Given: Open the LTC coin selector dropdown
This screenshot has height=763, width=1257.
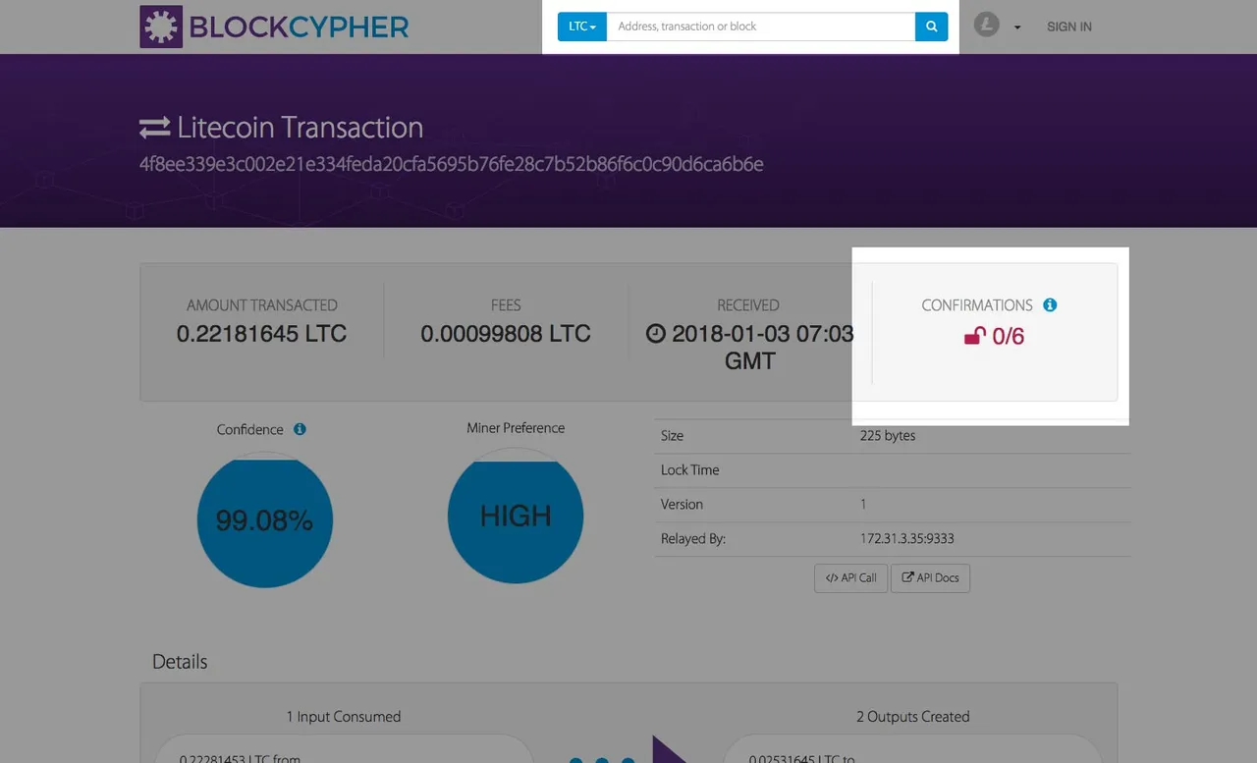Looking at the screenshot, I should point(582,27).
